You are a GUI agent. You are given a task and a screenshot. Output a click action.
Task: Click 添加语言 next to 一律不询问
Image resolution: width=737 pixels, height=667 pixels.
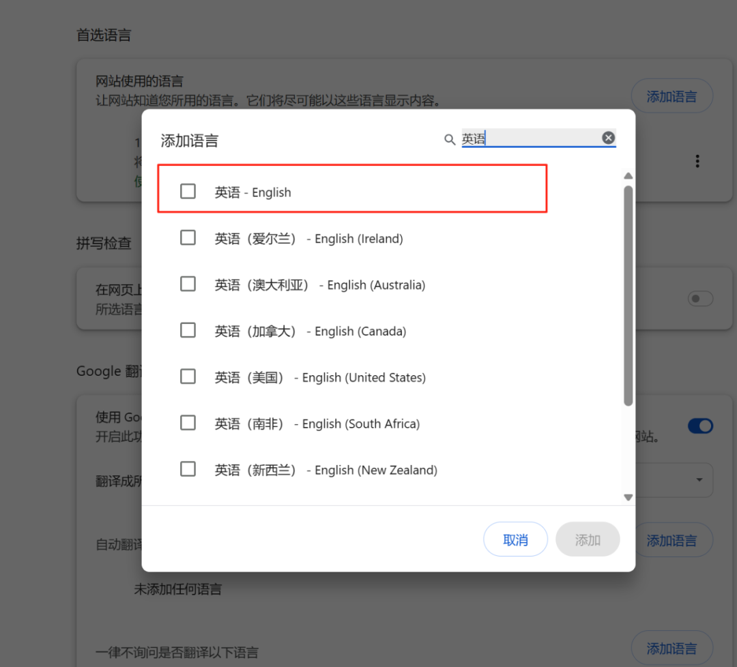click(x=671, y=647)
